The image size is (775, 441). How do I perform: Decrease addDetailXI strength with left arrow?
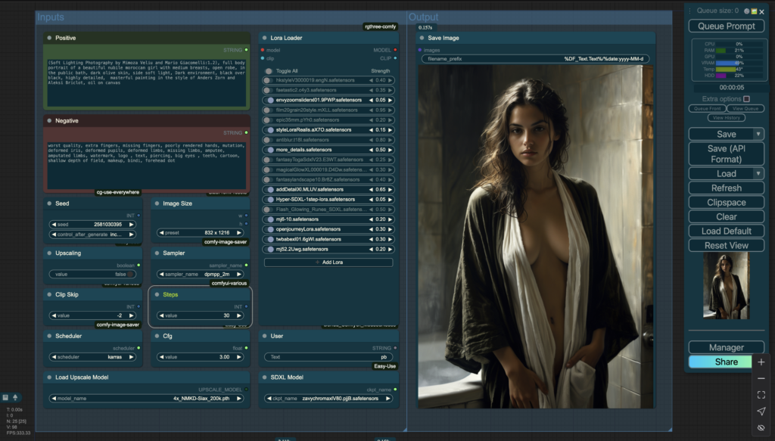tap(371, 189)
